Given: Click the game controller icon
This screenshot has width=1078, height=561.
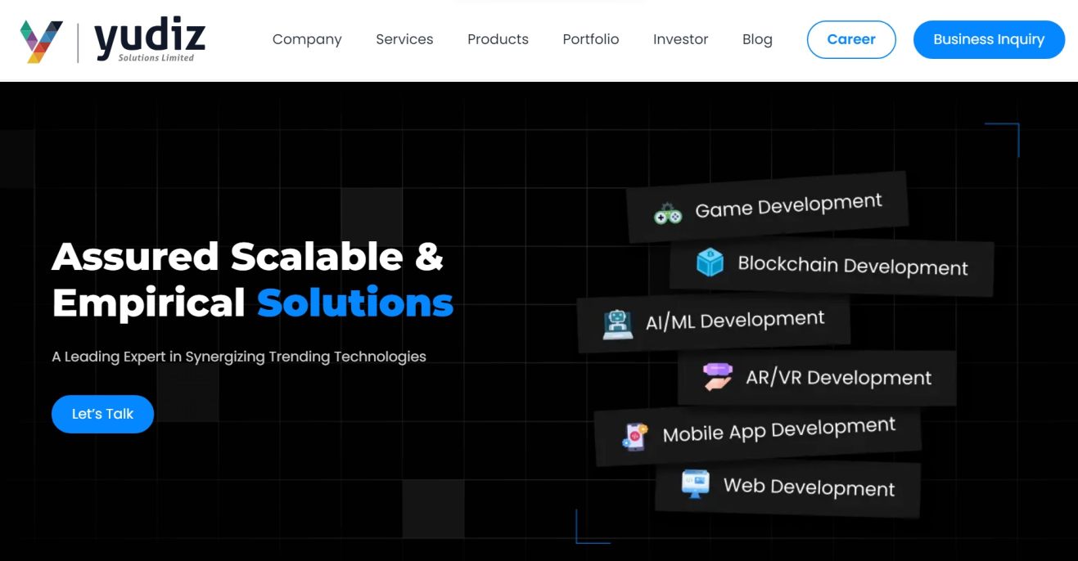Looking at the screenshot, I should pos(668,213).
